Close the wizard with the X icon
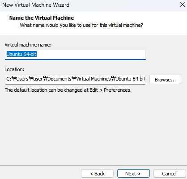The image size is (187, 179). [x=183, y=4]
